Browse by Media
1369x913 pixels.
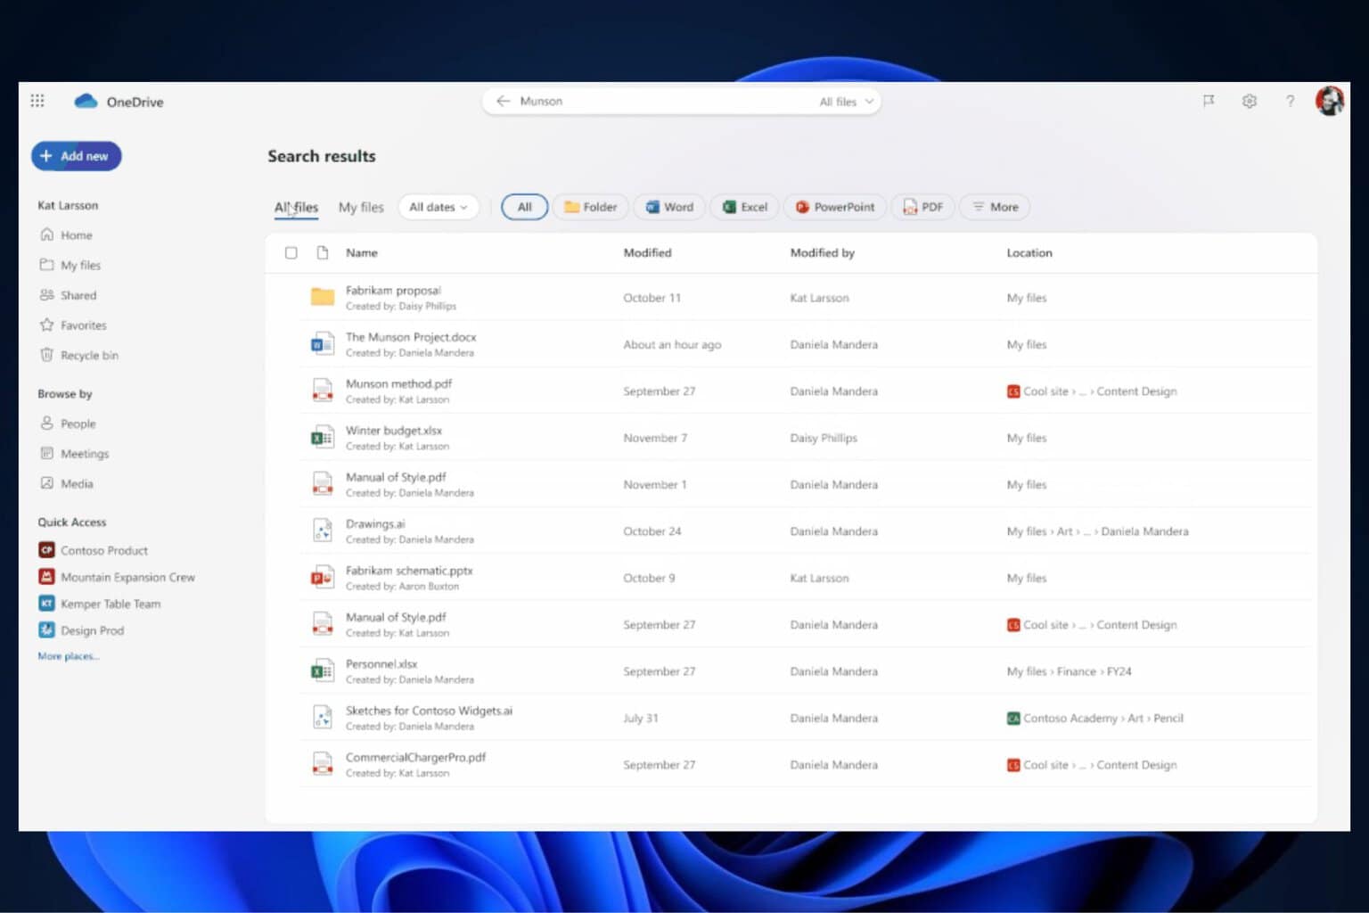click(67, 483)
